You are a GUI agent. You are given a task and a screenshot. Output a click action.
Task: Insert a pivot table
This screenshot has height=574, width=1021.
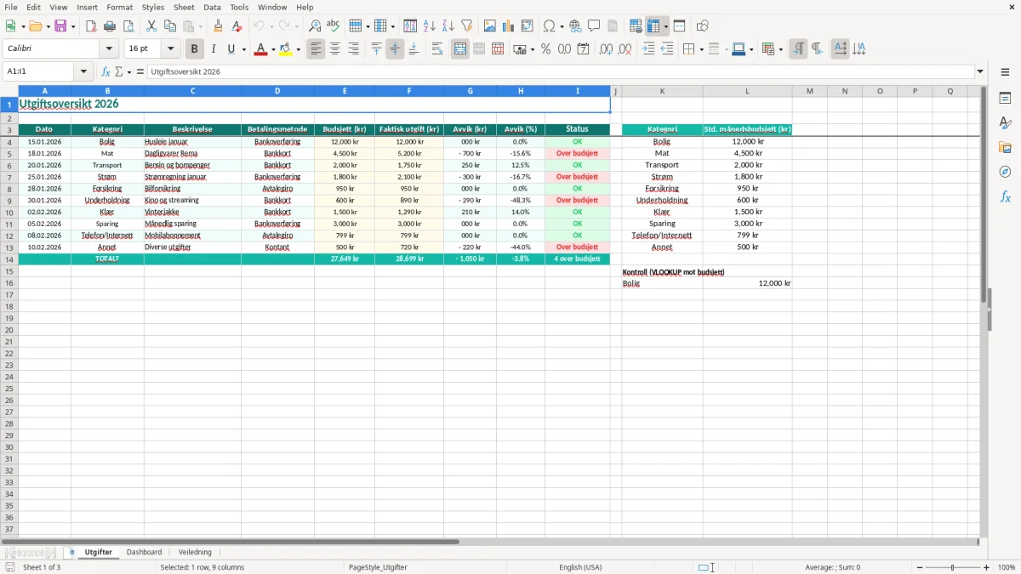[x=528, y=26]
